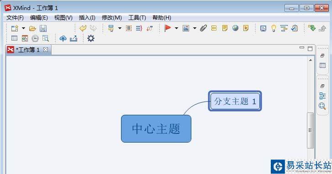This screenshot has width=332, height=174.
Task: Open the properties table side panel icon
Action: click(322, 66)
